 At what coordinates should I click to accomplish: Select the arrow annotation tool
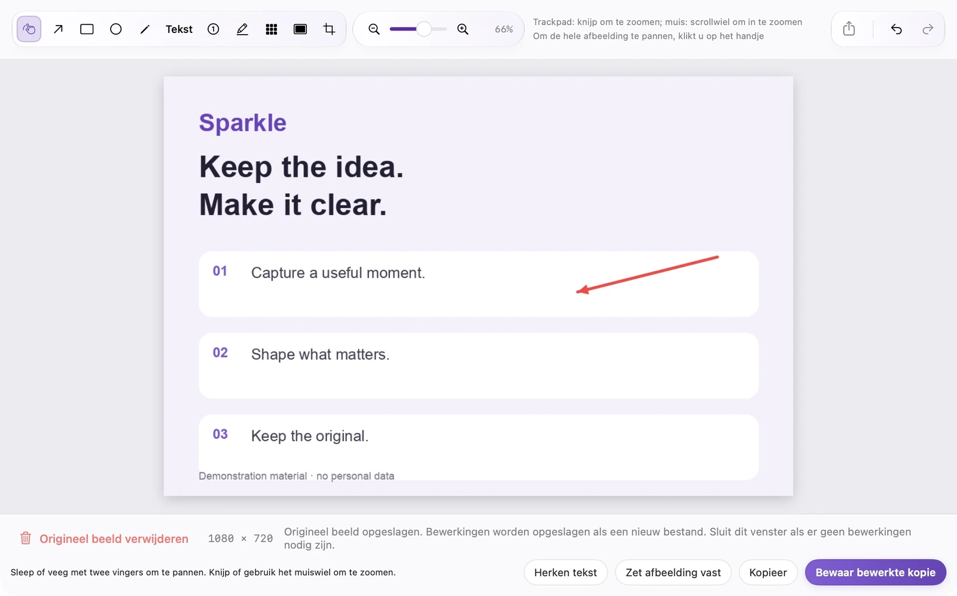pyautogui.click(x=58, y=29)
